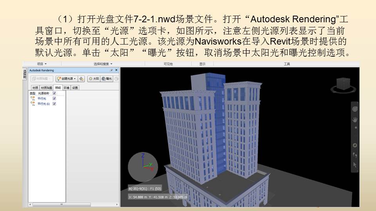376x211 pixels.
Task: Select the 平行光 (1) light row name
Action: pos(43,104)
